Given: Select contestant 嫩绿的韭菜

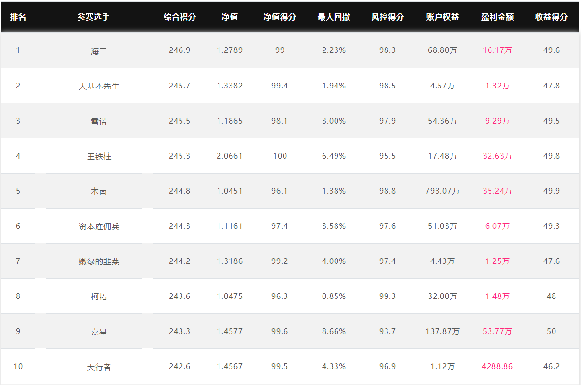Looking at the screenshot, I should point(99,261).
